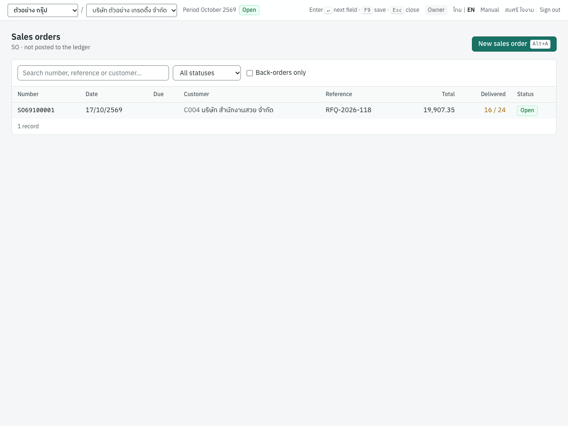The width and height of the screenshot is (568, 426).
Task: Open the company group dropdown ตัวอย่าง กรุ๊ป
Action: tap(43, 10)
